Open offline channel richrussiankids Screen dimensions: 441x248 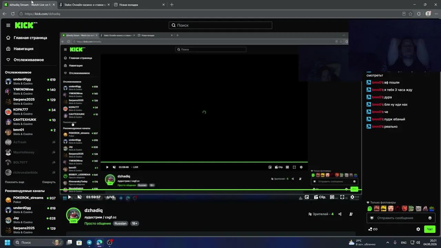30,172
